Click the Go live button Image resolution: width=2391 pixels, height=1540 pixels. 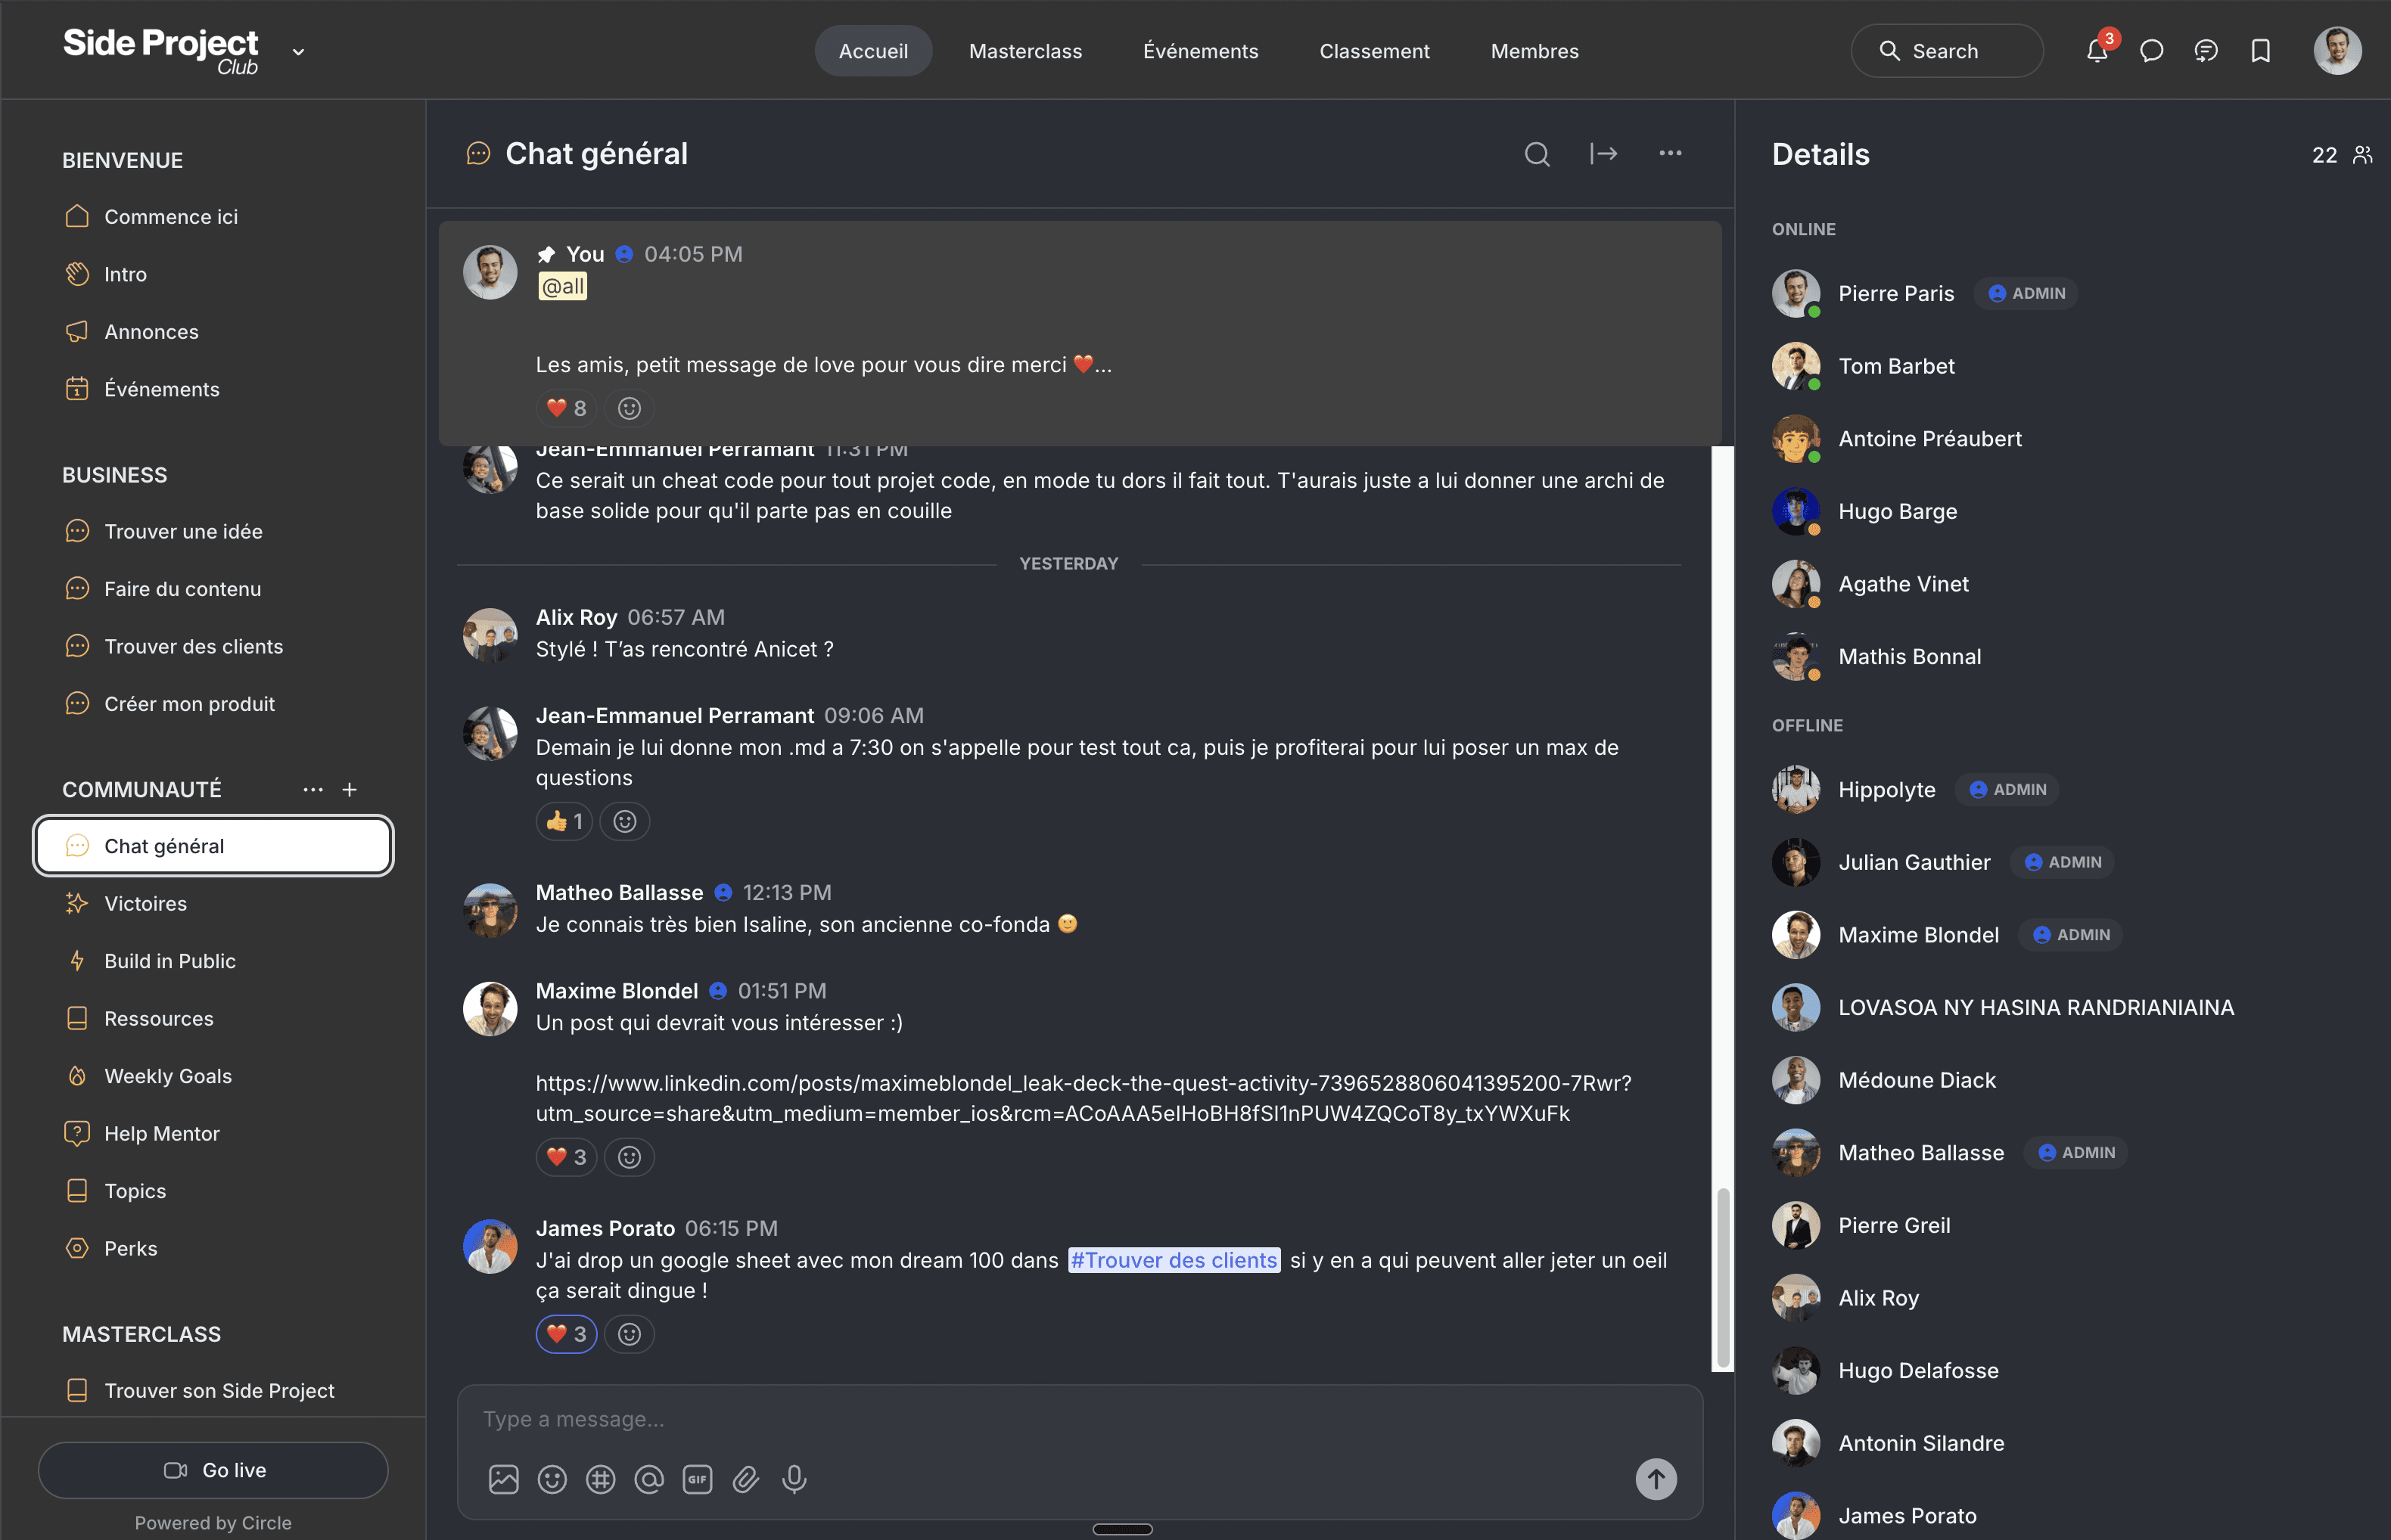point(213,1470)
